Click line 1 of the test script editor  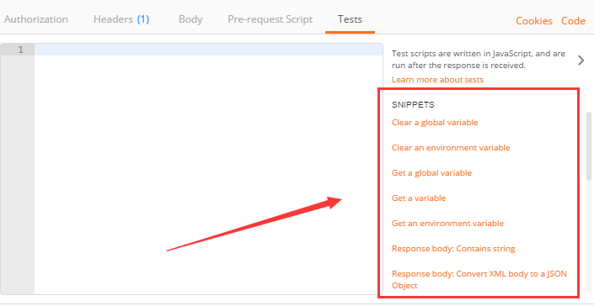(x=208, y=50)
